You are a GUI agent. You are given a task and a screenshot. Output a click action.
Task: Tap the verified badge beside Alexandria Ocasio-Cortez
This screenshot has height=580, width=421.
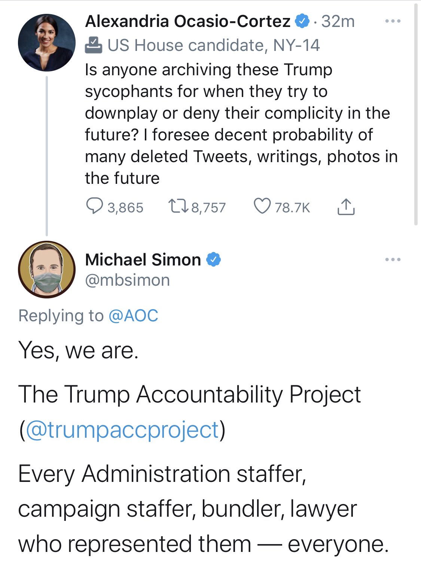[302, 21]
